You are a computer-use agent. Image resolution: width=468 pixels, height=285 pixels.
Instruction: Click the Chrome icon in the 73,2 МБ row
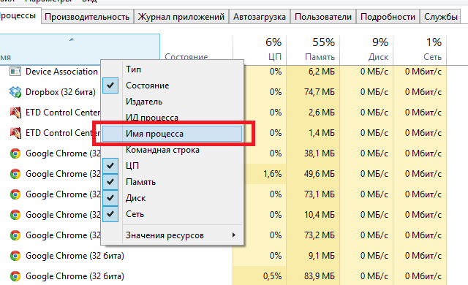pos(15,235)
